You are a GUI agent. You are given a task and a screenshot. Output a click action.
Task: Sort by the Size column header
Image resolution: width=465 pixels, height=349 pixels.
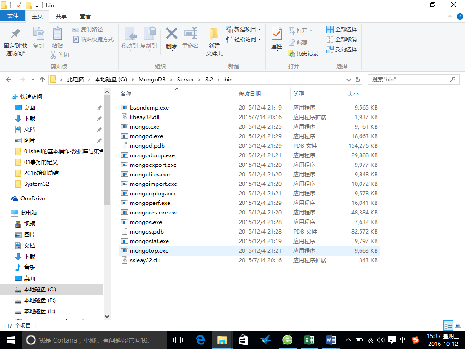pos(353,94)
